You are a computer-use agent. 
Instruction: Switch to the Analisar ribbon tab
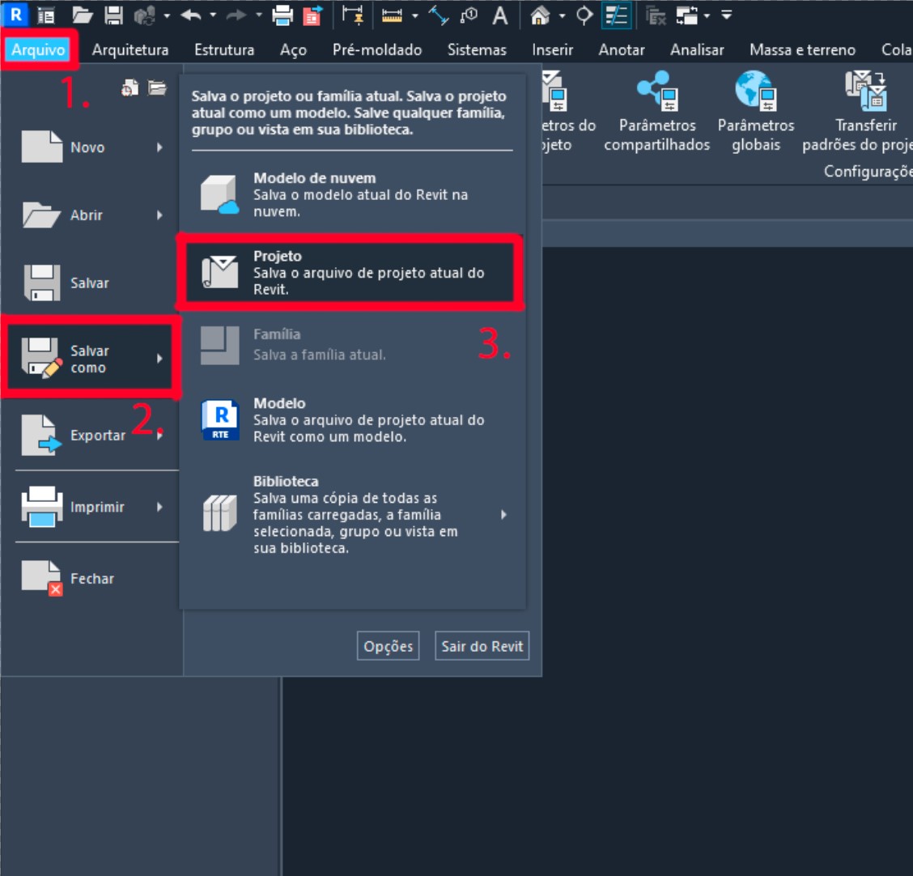[x=697, y=49]
